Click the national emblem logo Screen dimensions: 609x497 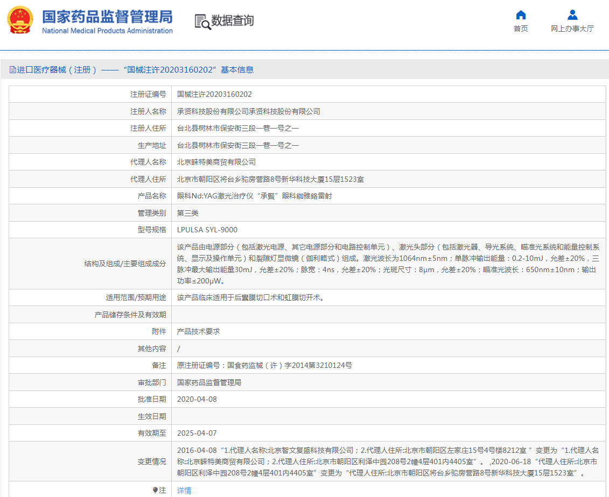point(20,21)
